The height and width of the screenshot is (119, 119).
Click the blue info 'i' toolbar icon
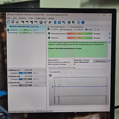[x=83, y=23]
